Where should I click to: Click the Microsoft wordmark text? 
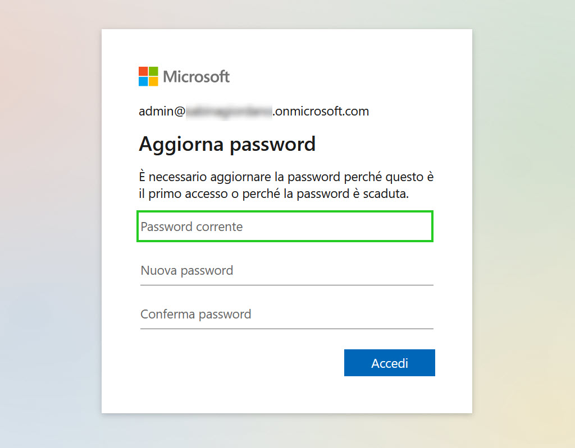[196, 77]
